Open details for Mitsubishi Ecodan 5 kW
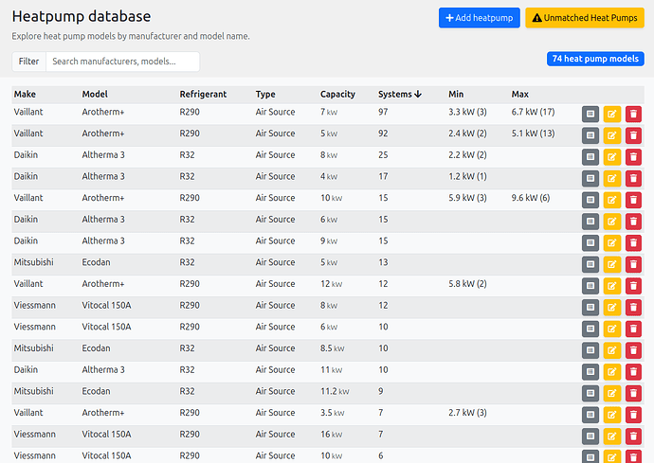This screenshot has height=463, width=654. [x=590, y=263]
